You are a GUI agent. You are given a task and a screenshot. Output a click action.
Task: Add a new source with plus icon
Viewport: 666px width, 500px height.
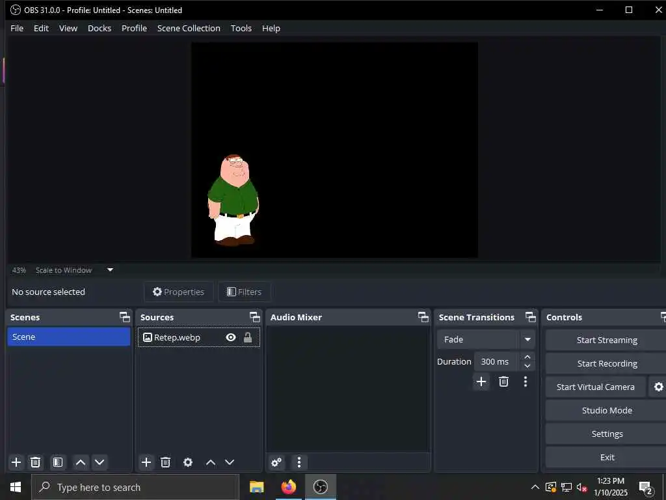[x=146, y=462]
